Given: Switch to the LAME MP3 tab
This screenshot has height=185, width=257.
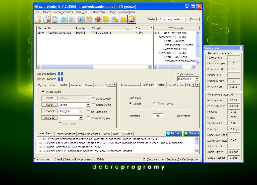Looking at the screenshot, I should [x=148, y=85].
